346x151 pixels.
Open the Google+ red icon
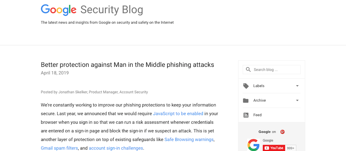282,132
